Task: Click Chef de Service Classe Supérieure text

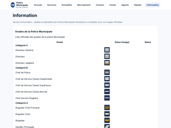Action: (x=33, y=85)
